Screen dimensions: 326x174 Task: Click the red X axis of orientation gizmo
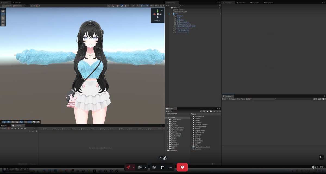coord(155,14)
